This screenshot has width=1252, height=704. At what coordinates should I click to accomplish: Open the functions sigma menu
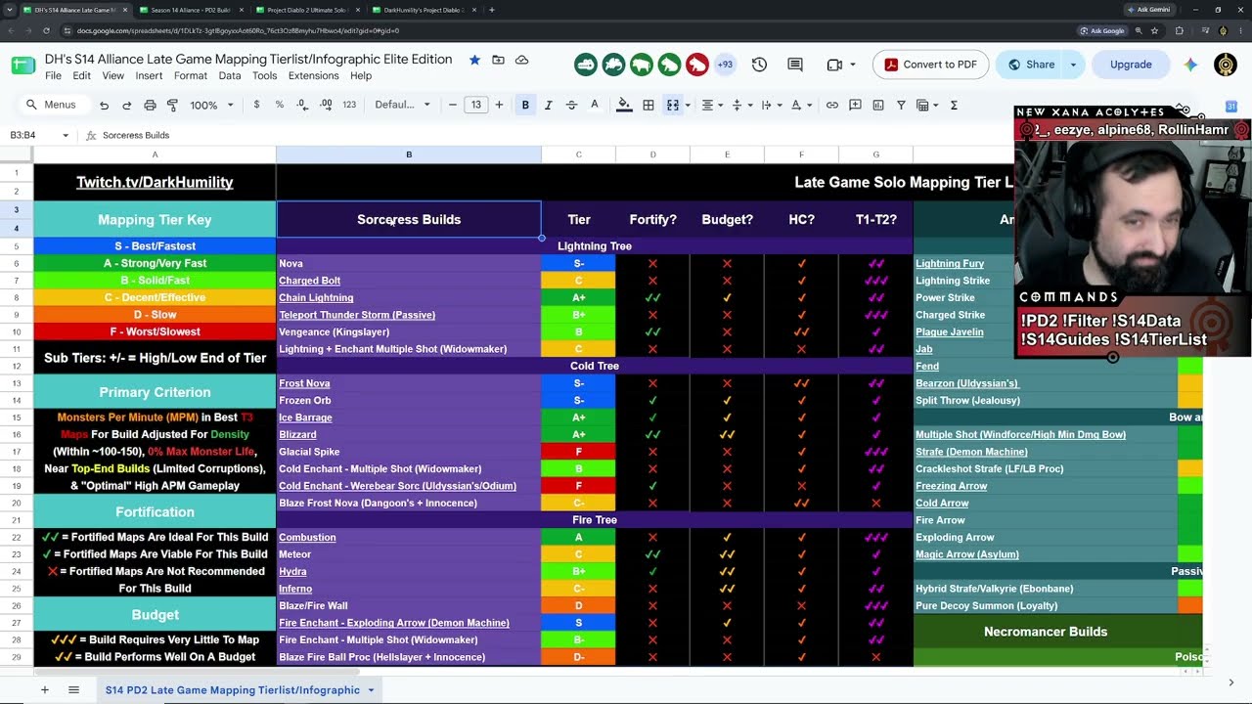[x=954, y=105]
